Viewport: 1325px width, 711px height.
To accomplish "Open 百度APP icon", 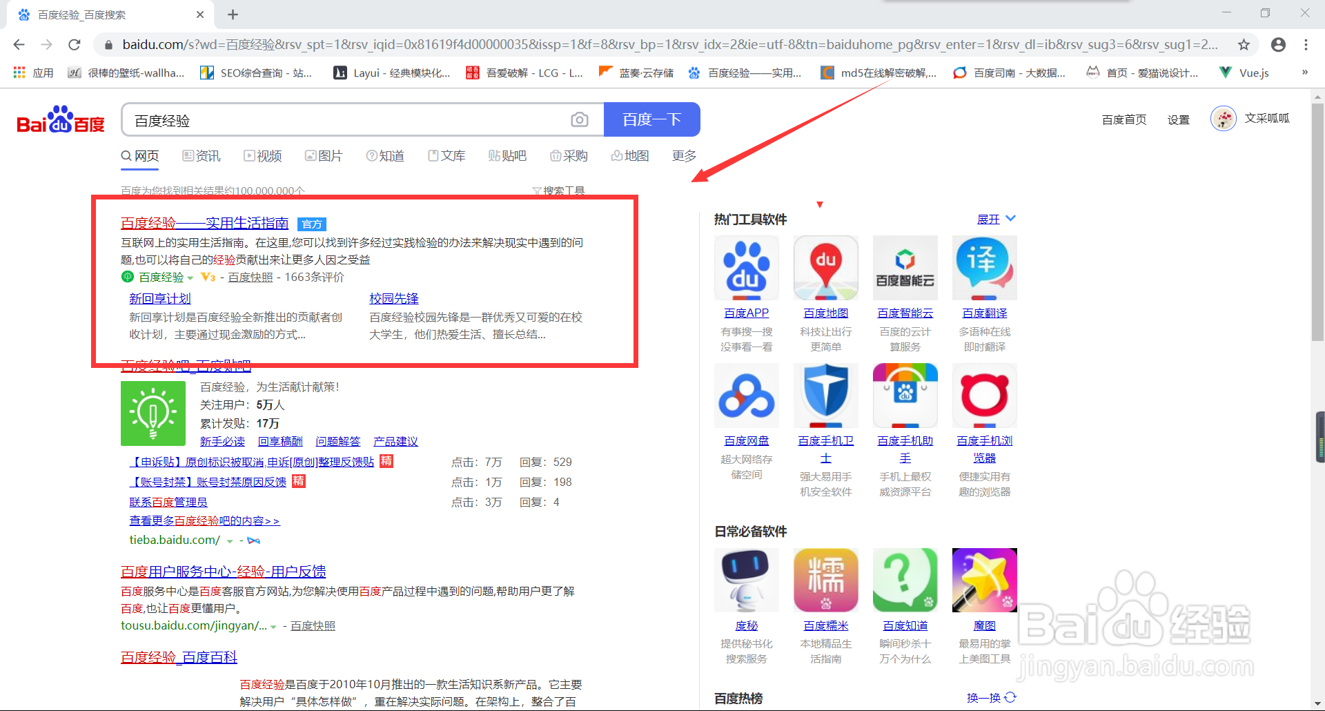I will coord(747,268).
